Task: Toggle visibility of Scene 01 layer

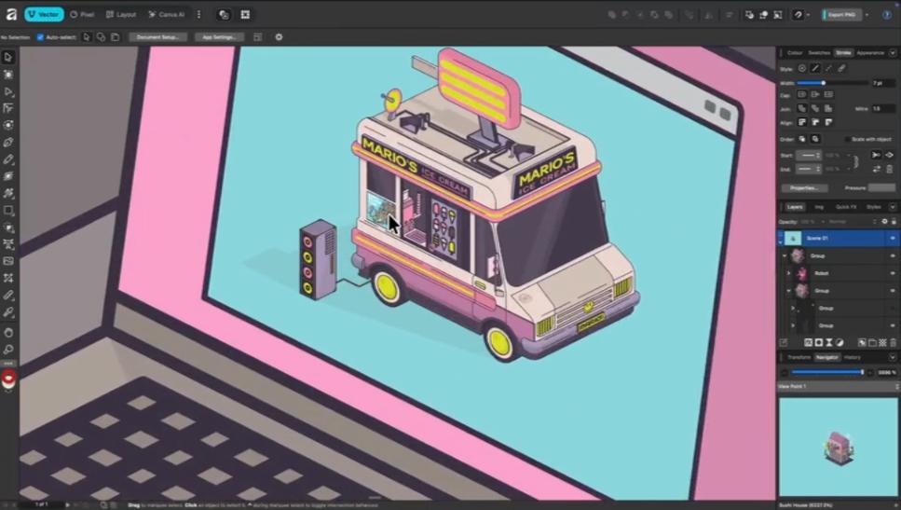Action: tap(893, 239)
